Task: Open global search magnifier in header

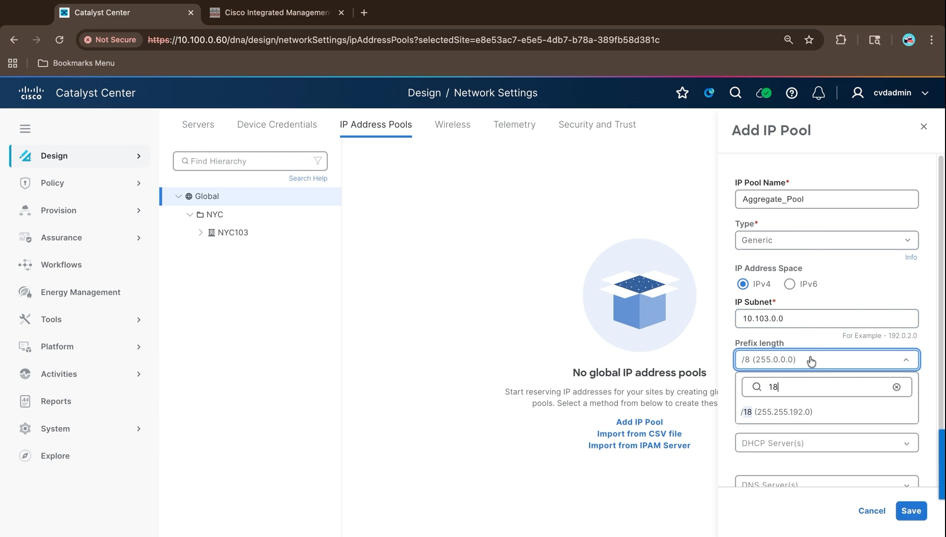Action: (x=735, y=93)
